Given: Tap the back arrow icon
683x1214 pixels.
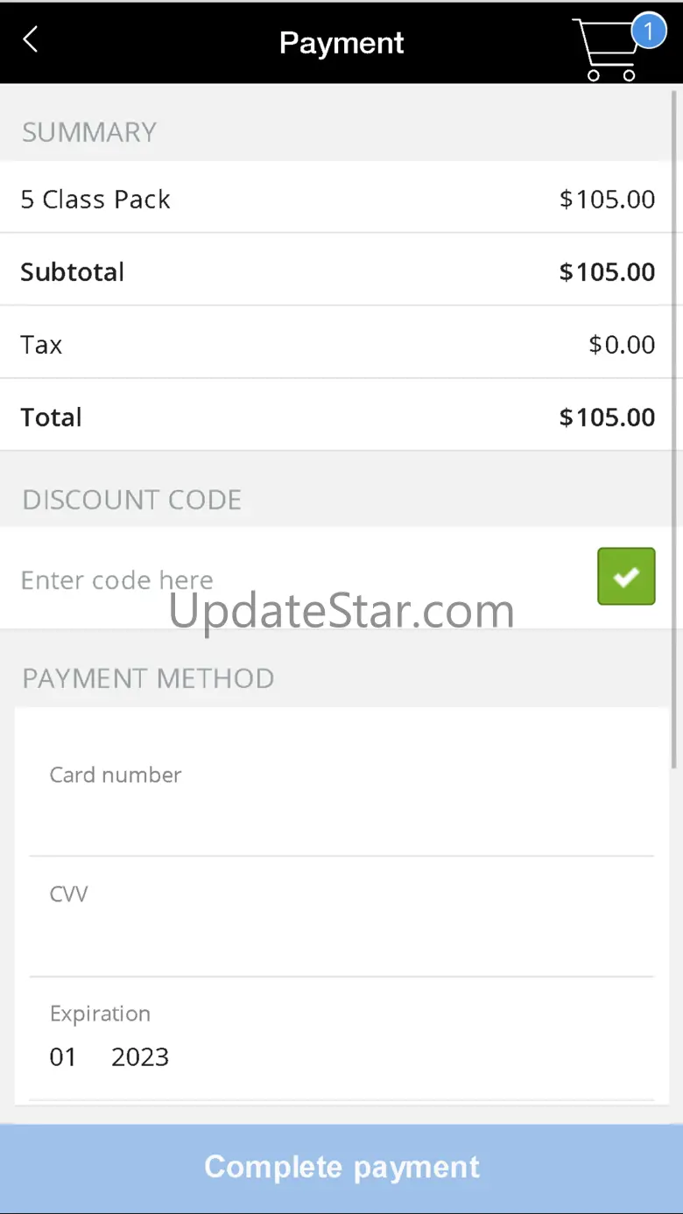Looking at the screenshot, I should [31, 39].
